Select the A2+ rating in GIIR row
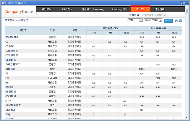Viewport: 190px width, 121px height. (125, 101)
